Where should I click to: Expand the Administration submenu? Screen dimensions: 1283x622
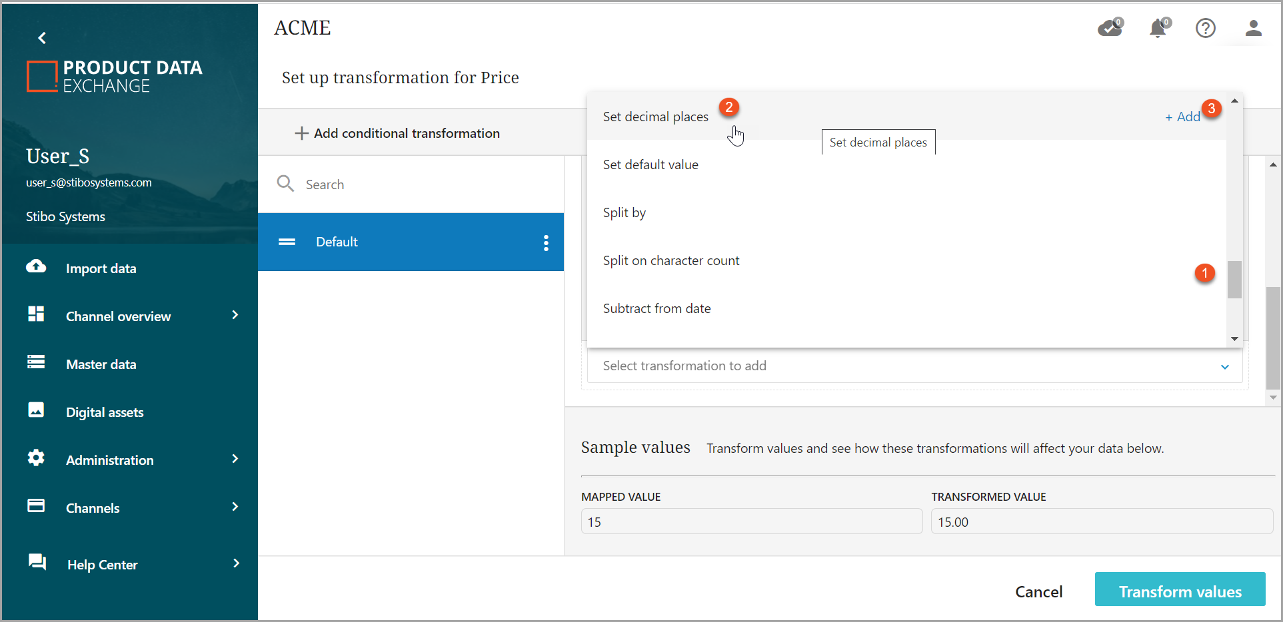235,459
